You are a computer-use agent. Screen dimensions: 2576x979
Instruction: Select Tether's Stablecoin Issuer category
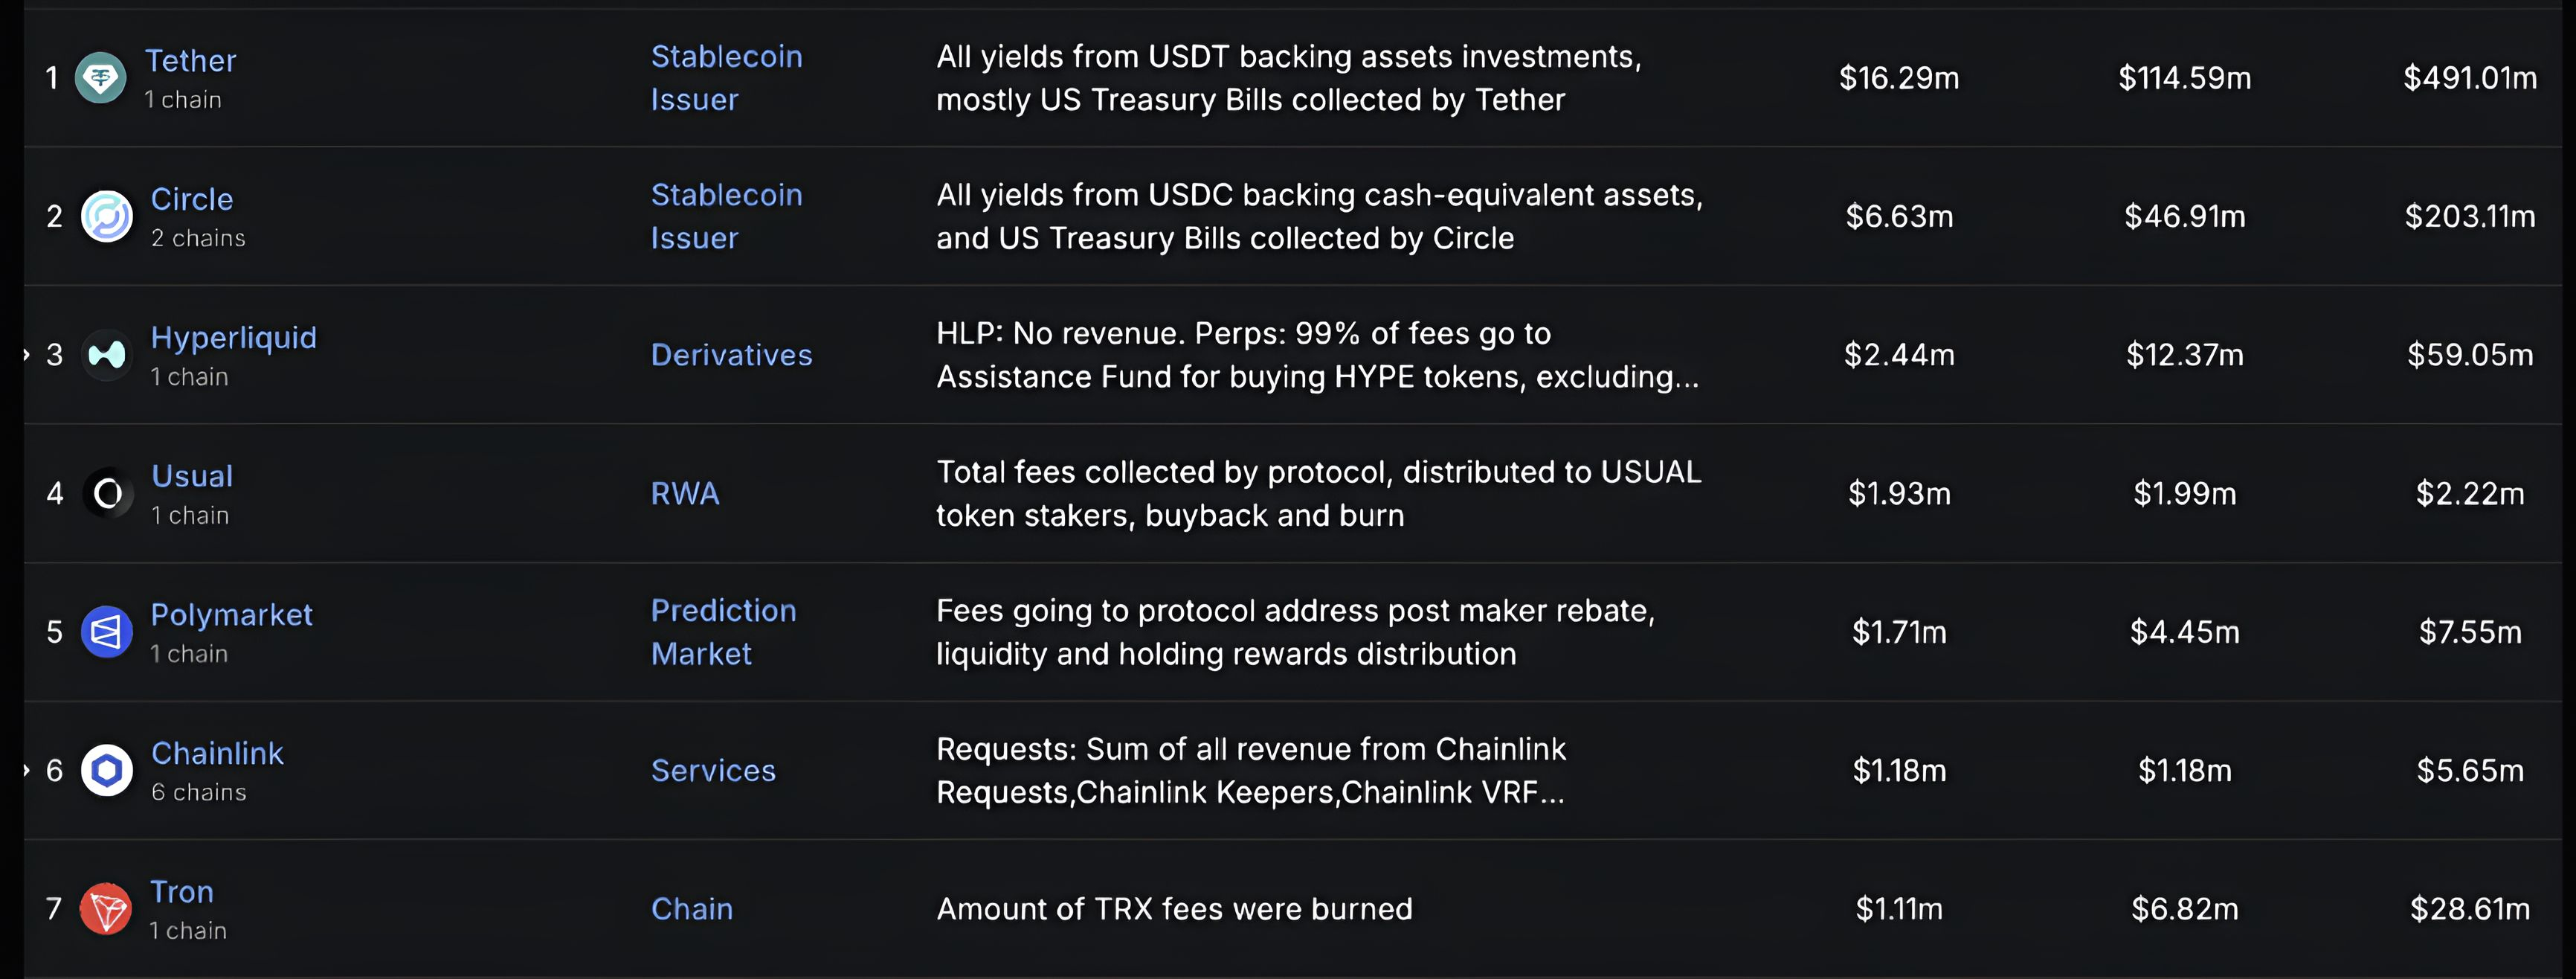tap(727, 78)
